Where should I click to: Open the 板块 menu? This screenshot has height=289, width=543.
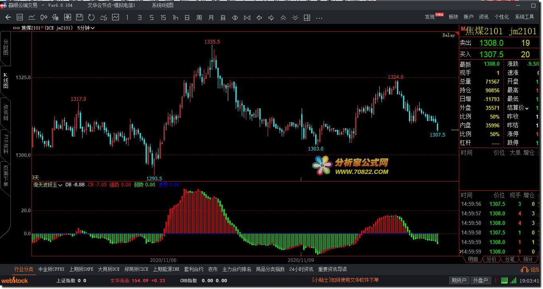tap(453, 17)
